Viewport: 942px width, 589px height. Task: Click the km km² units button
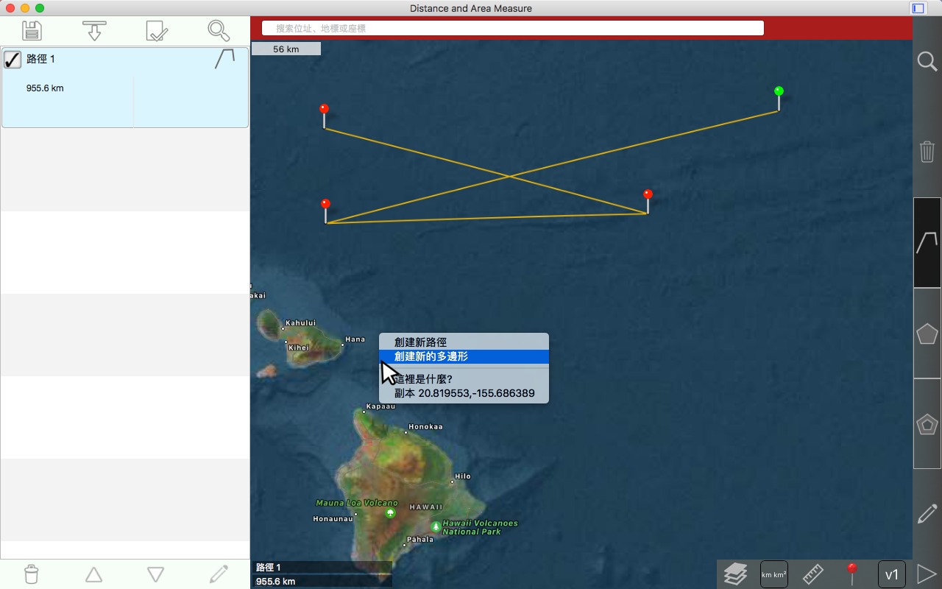773,574
